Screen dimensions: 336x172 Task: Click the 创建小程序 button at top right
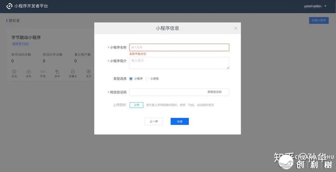pos(319,20)
